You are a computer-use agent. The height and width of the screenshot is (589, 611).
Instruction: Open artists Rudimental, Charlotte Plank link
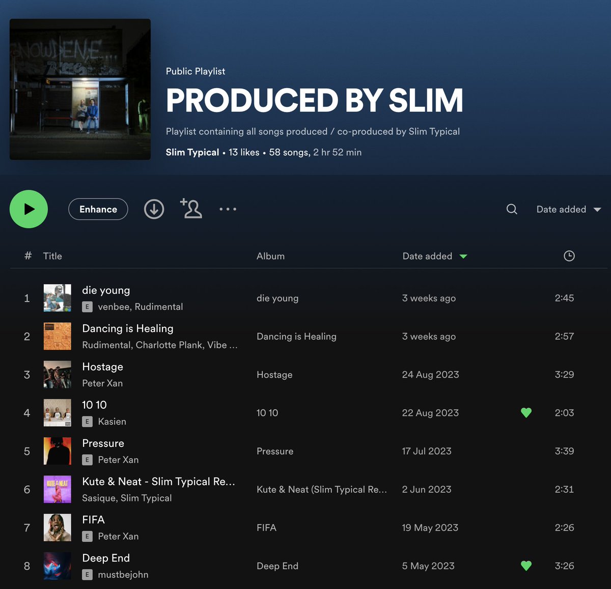160,345
